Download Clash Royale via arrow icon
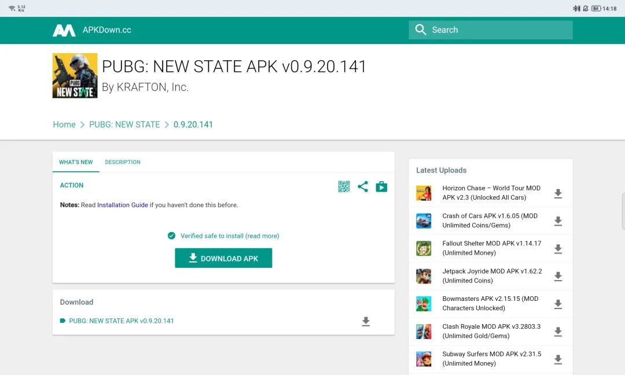The height and width of the screenshot is (375, 625). click(558, 332)
